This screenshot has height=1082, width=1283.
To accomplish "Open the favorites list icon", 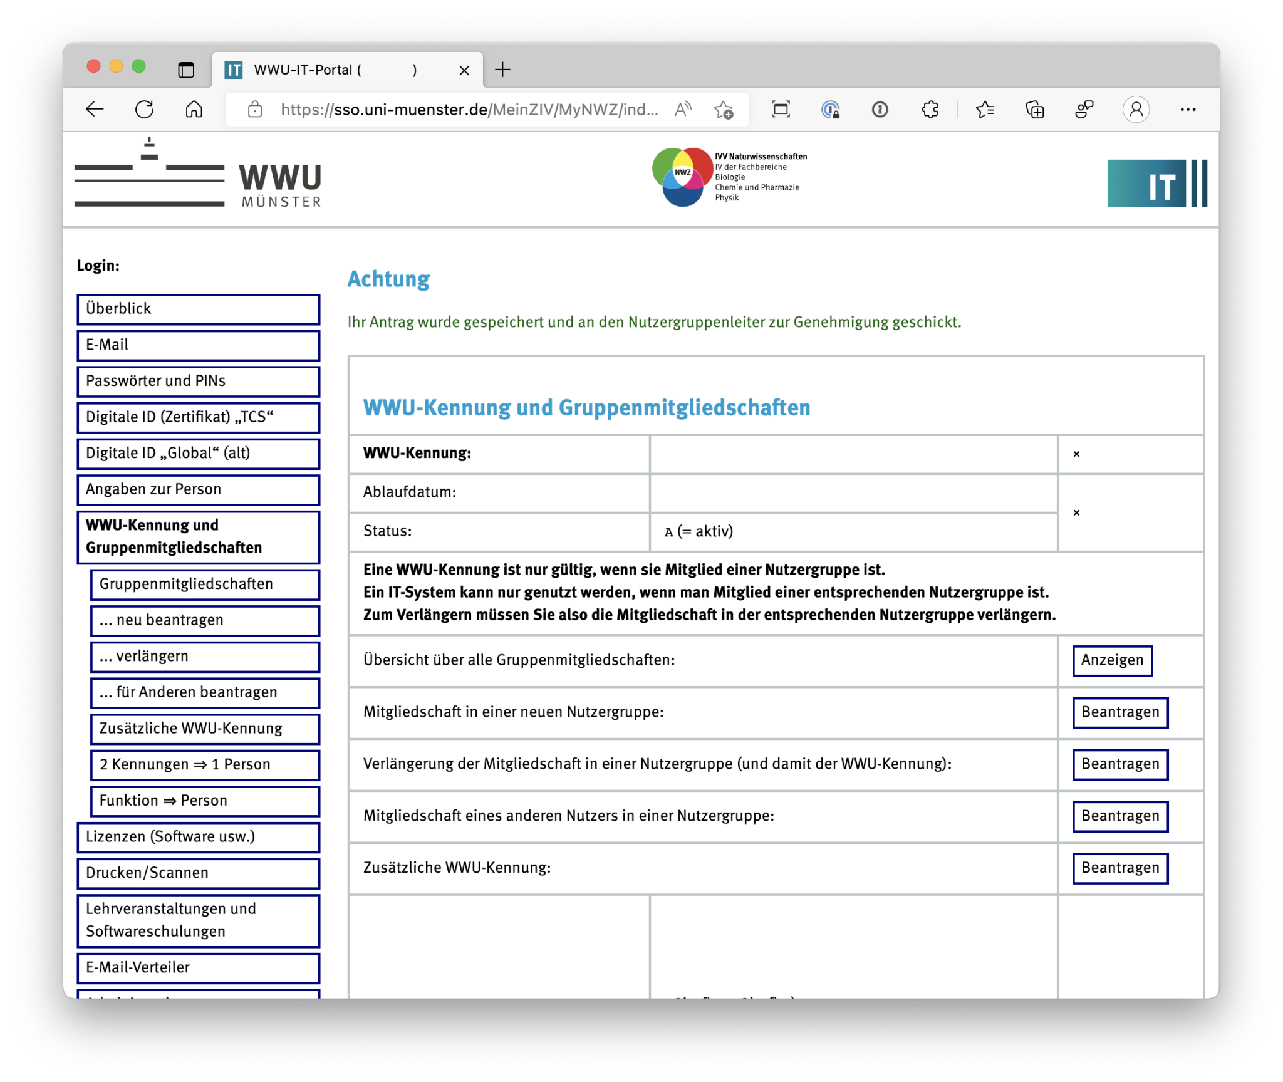I will pos(984,110).
